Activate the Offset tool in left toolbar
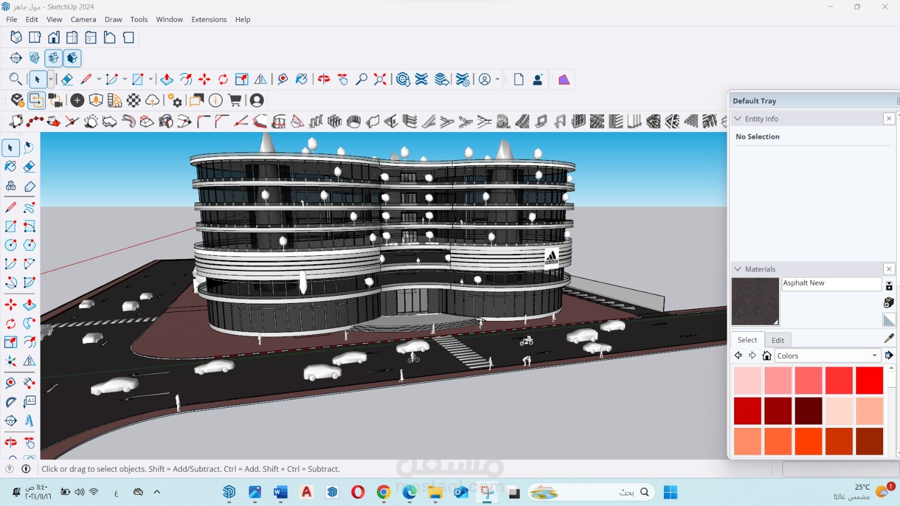Viewport: 900px width, 506px height. tap(29, 342)
